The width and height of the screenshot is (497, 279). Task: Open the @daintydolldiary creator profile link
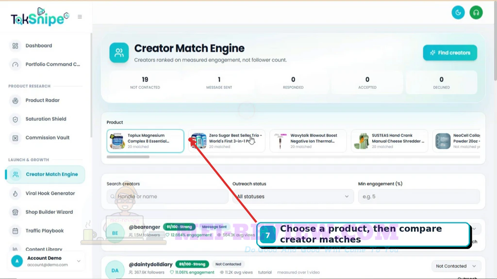pos(150,264)
